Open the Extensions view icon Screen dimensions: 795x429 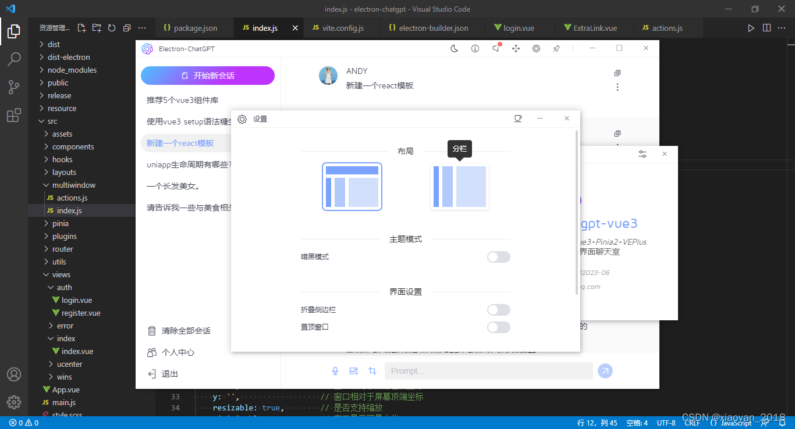point(14,116)
